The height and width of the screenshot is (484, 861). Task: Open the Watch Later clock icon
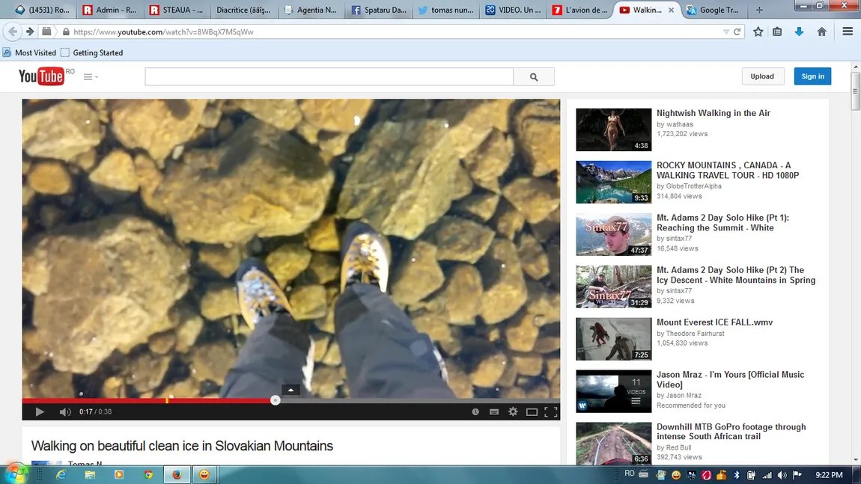click(x=475, y=411)
